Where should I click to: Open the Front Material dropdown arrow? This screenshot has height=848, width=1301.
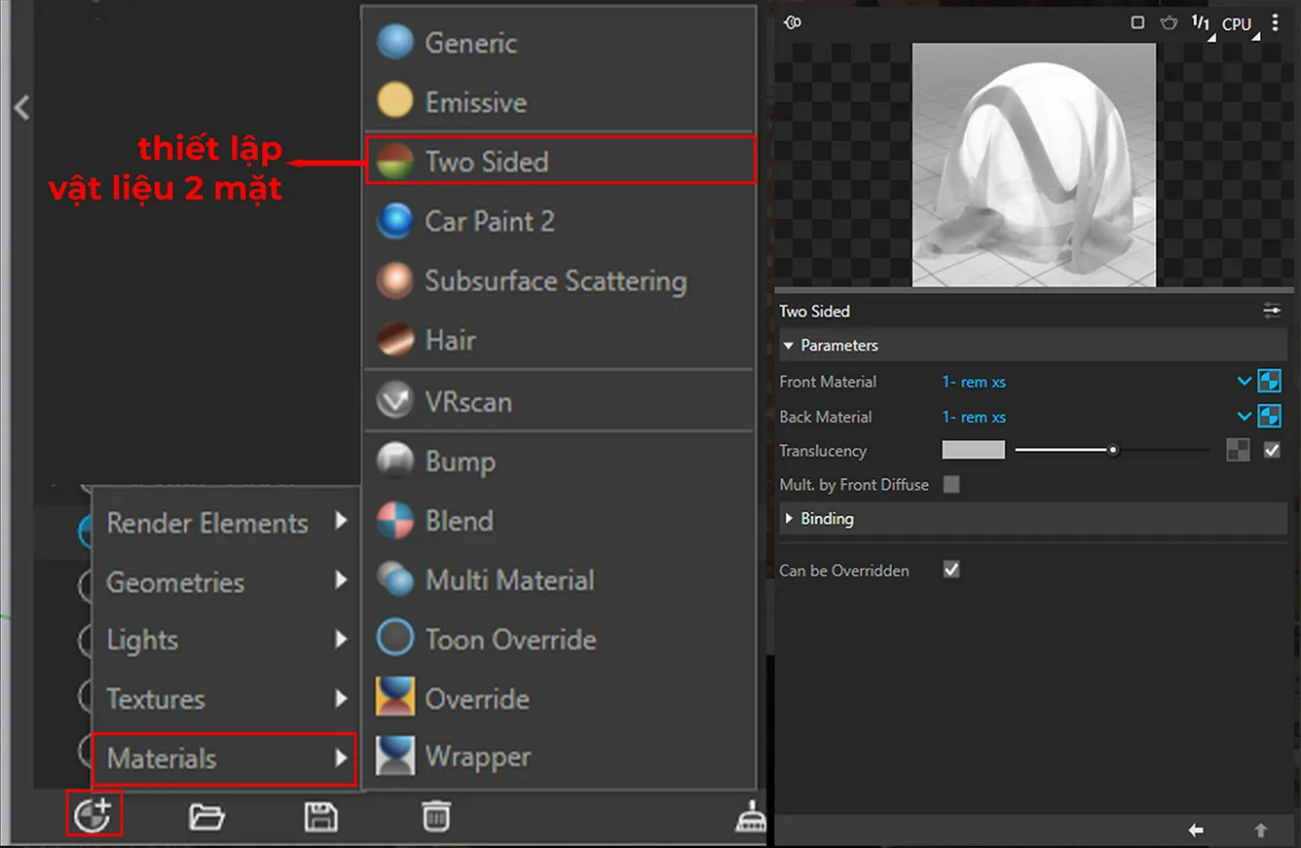(1244, 381)
